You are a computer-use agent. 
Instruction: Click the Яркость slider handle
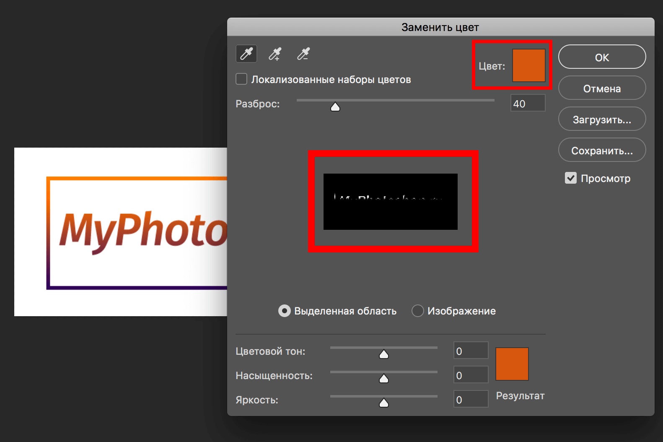[x=384, y=403]
